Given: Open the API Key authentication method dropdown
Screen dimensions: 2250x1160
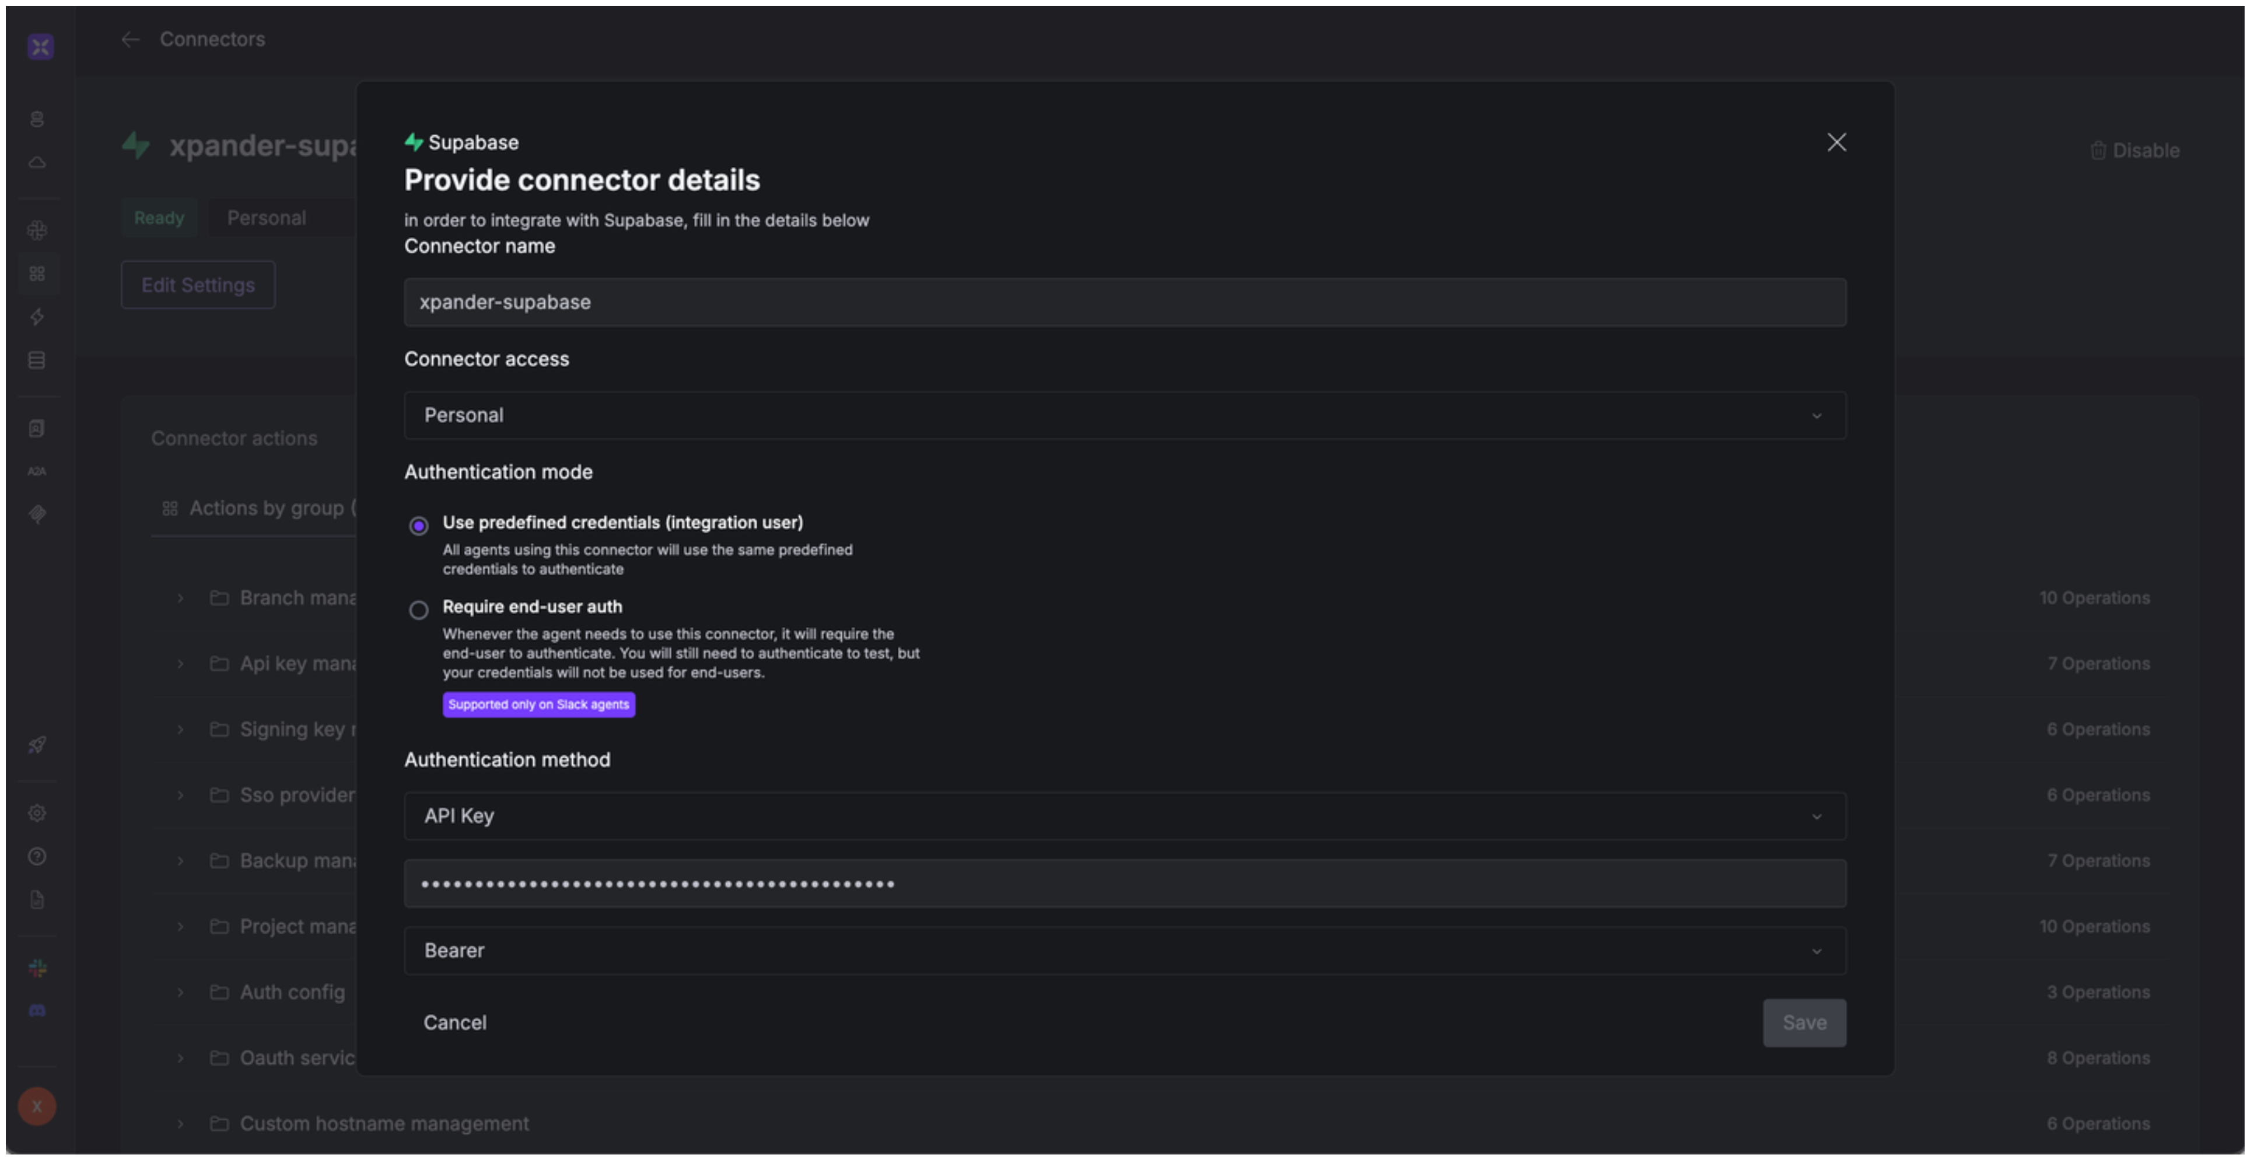Looking at the screenshot, I should (1124, 816).
